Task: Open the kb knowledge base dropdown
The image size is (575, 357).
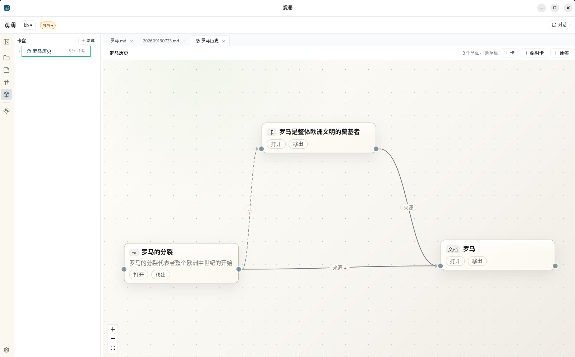Action: 28,25
